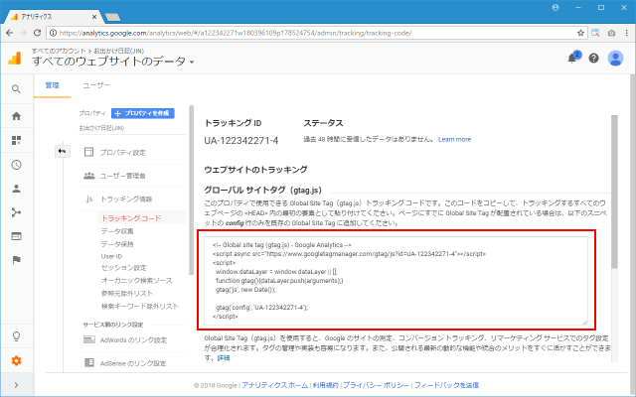Screen dimensions: 636x397
Task: Click the back arrow button in admin column
Action: [61, 151]
